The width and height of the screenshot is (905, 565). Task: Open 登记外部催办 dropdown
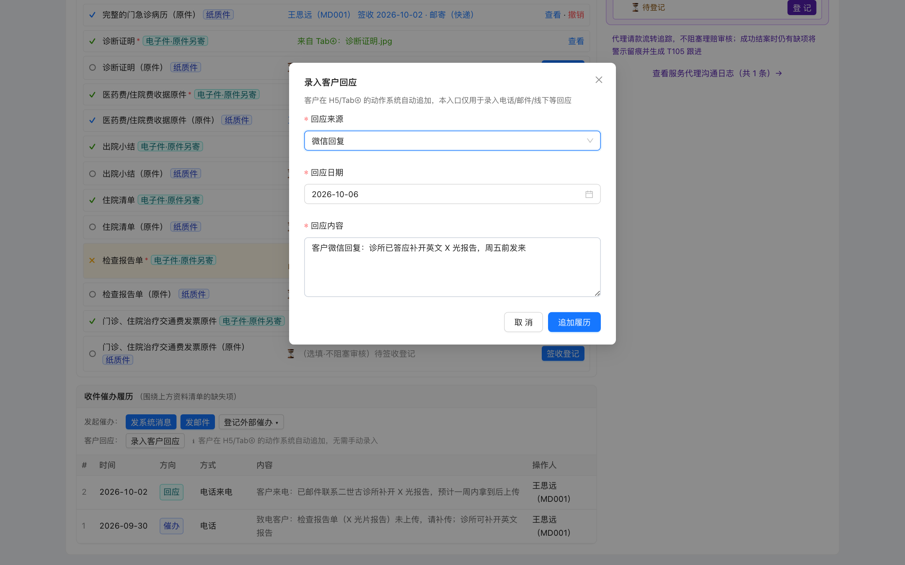(251, 422)
